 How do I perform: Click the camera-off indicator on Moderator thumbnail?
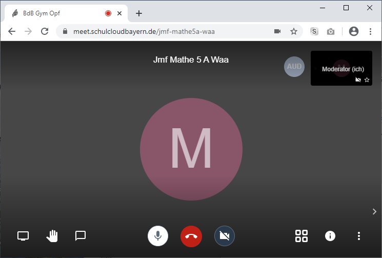(358, 80)
